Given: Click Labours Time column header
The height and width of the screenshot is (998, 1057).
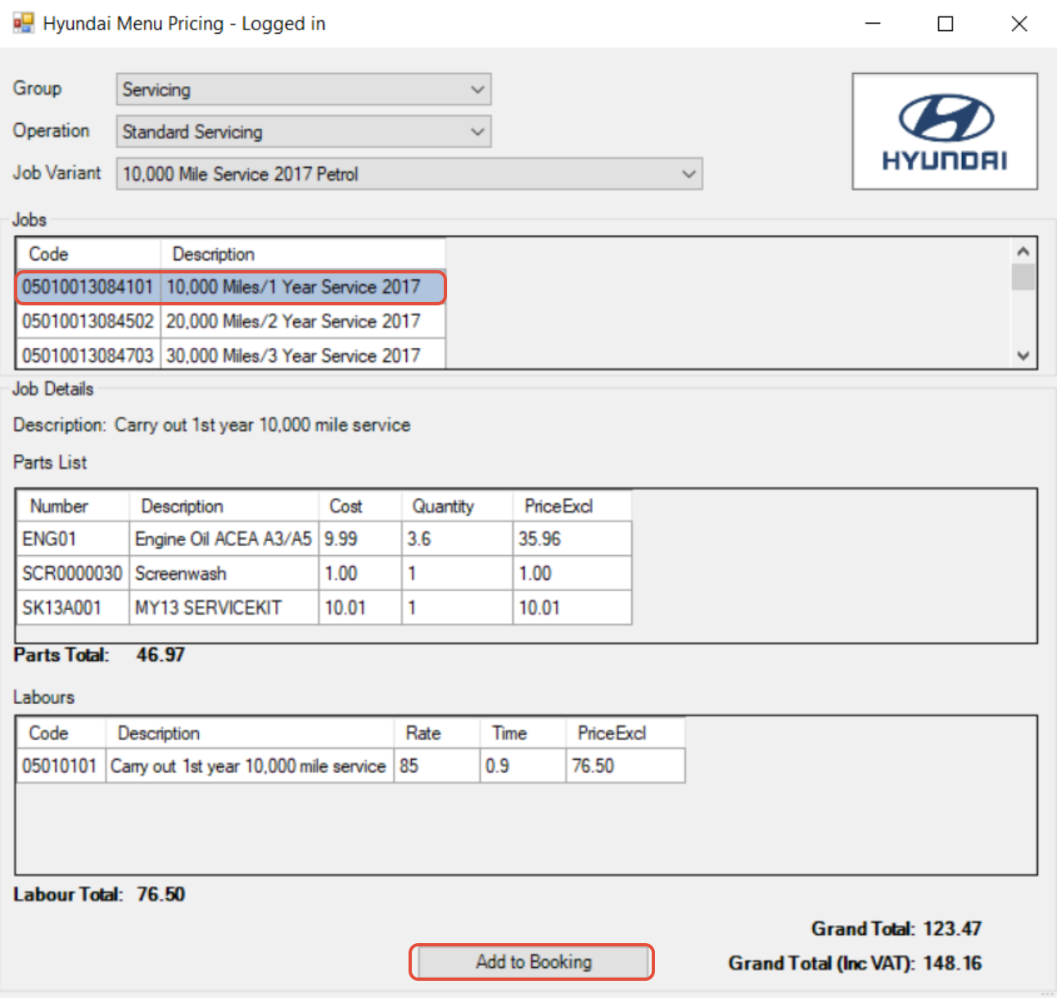Looking at the screenshot, I should point(522,734).
